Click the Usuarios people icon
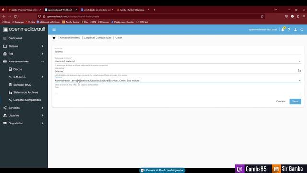307x173 pixels. coord(5,115)
